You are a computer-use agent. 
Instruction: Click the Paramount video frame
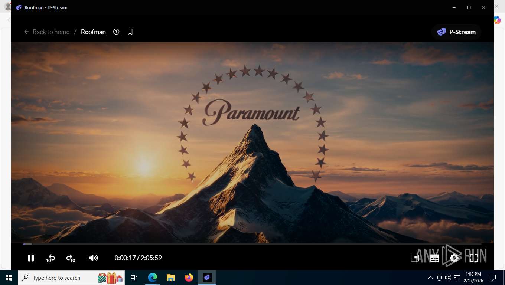point(252,142)
